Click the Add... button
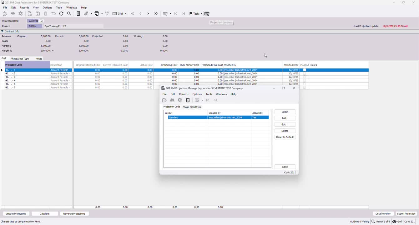Image resolution: width=419 pixels, height=225 pixels. (285, 118)
